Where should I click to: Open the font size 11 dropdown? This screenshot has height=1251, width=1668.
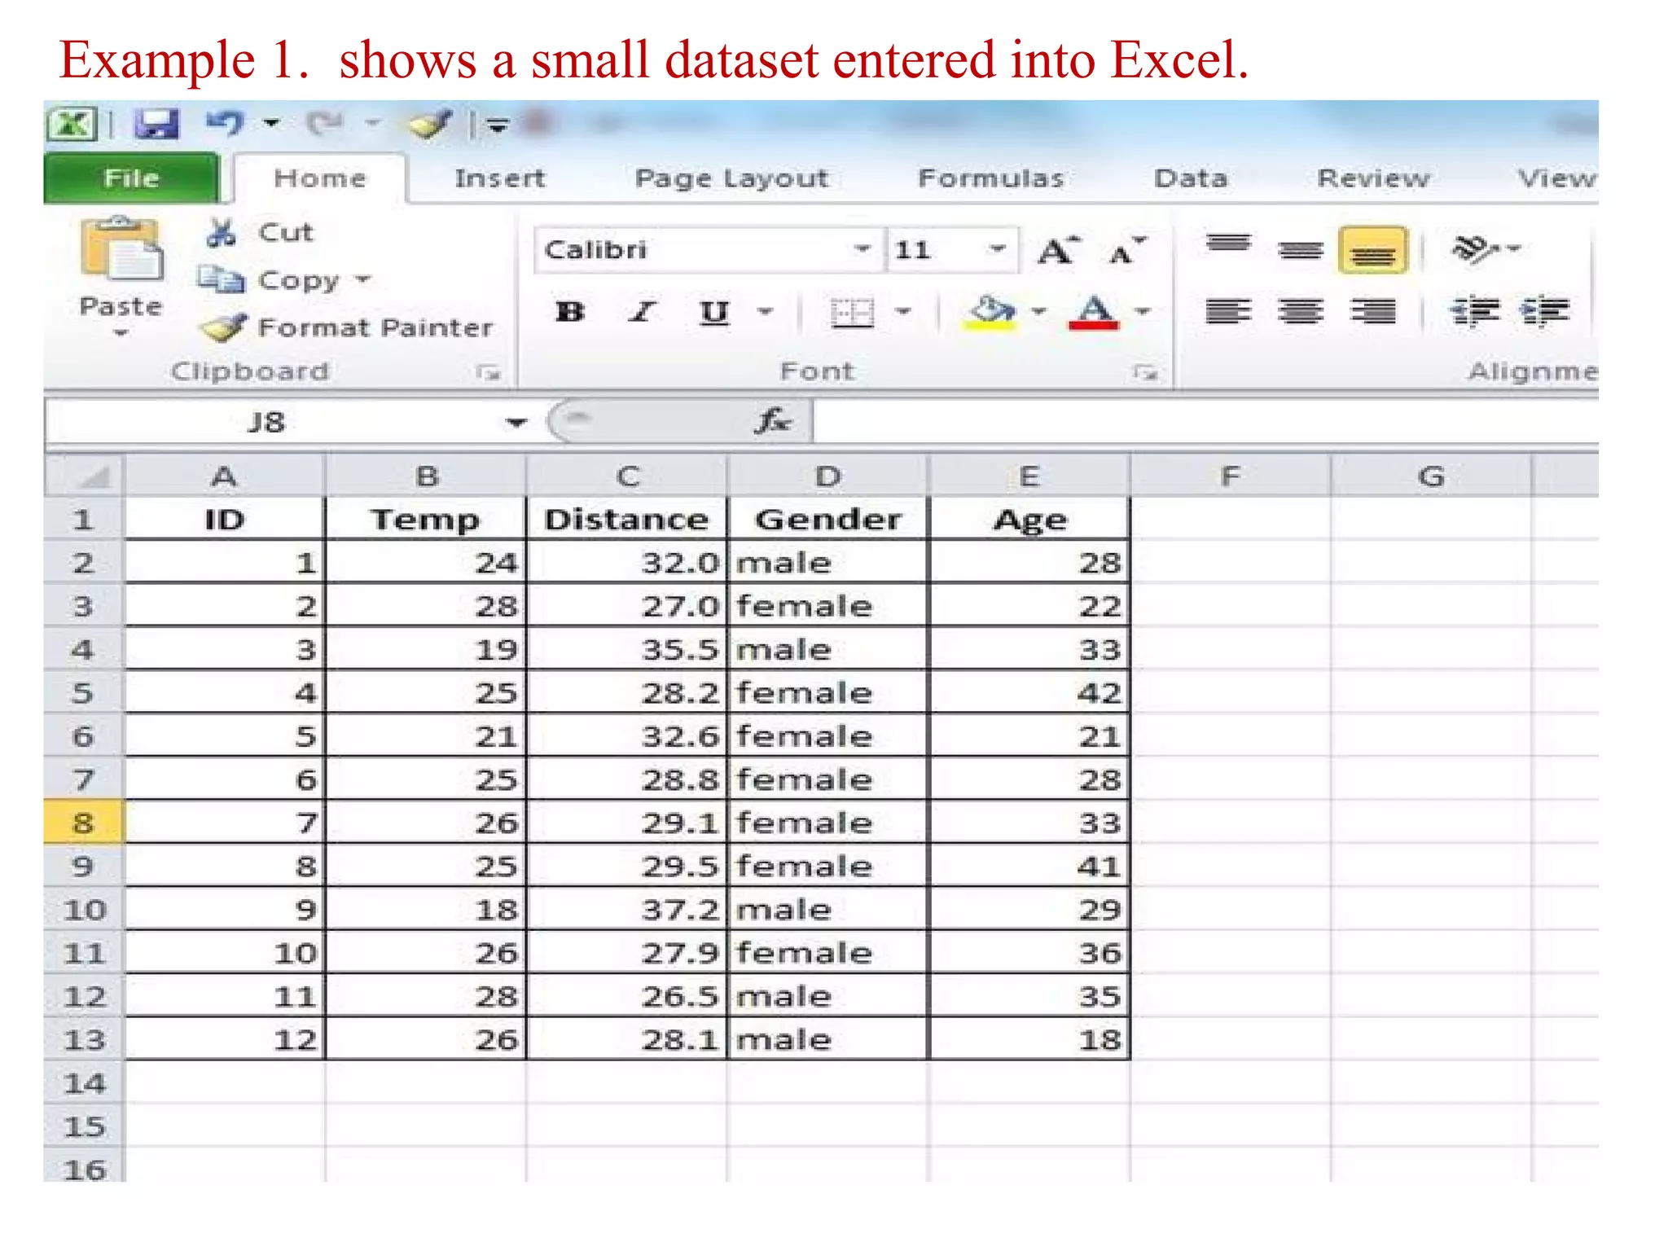click(997, 249)
